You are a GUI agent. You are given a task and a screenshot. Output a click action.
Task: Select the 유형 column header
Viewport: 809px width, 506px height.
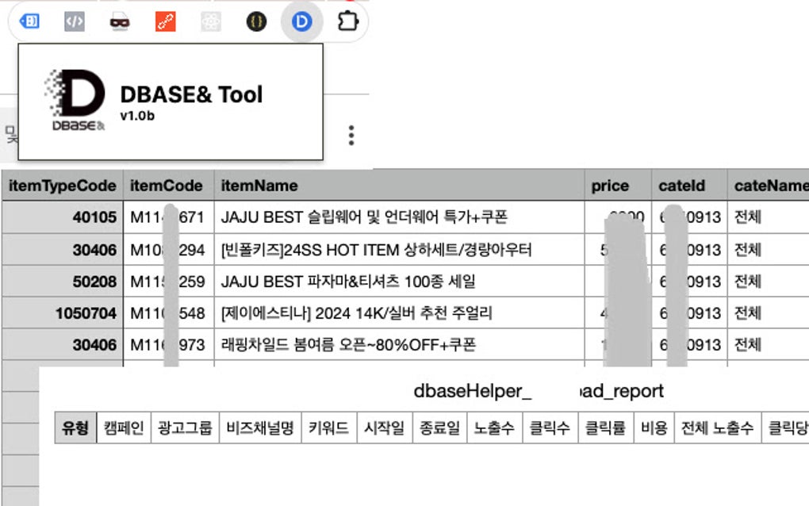(75, 429)
